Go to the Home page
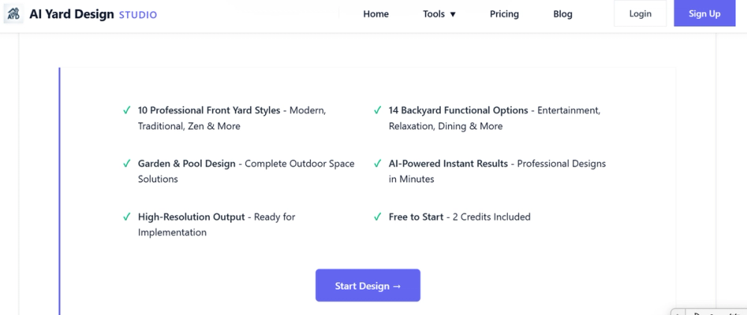This screenshot has width=747, height=315. [x=376, y=14]
